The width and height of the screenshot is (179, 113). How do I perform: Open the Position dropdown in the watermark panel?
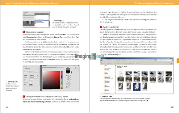[x=34, y=76]
